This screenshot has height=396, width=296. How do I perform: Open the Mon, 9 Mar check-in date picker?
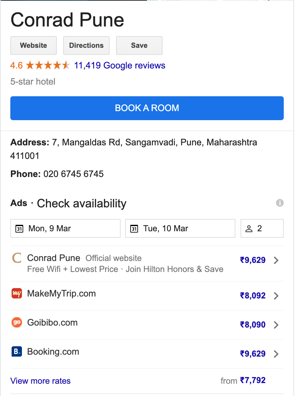click(65, 228)
